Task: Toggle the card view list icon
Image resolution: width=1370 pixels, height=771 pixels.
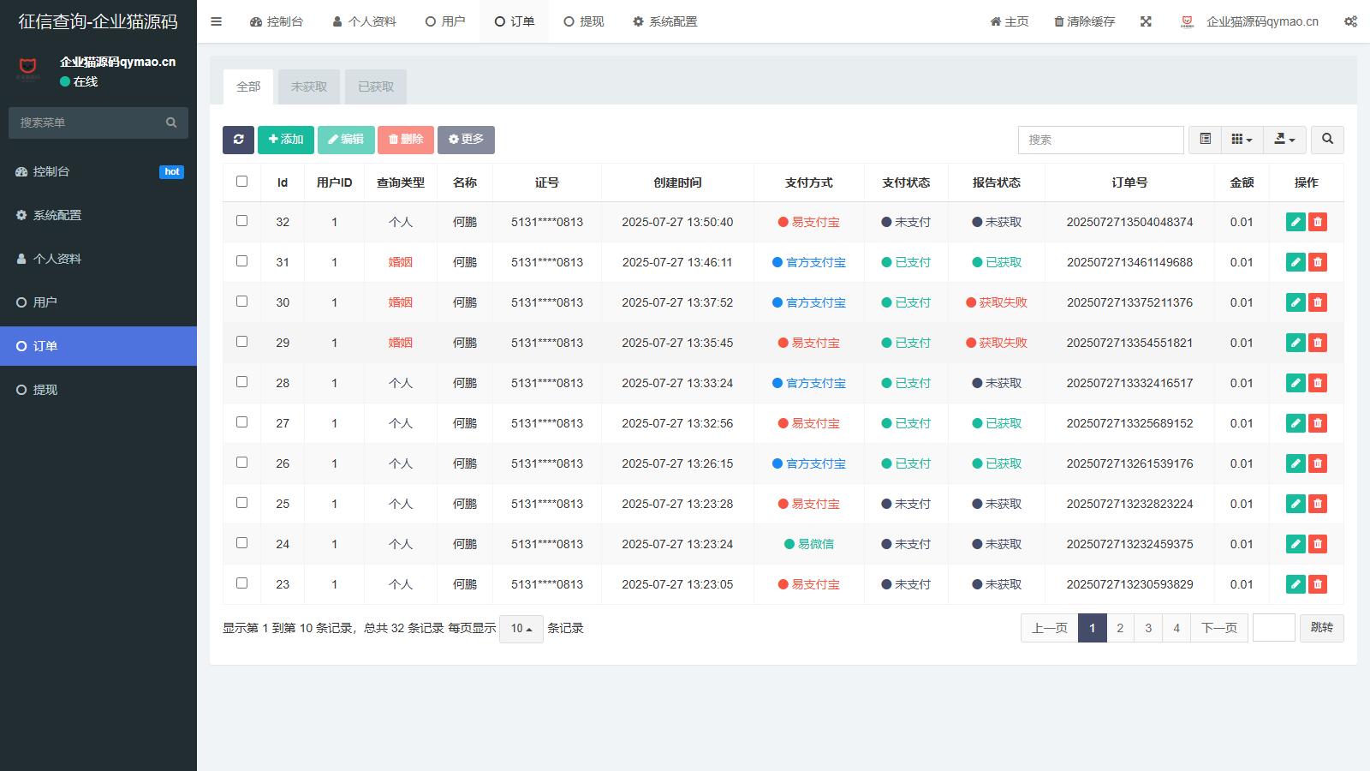Action: tap(1205, 140)
